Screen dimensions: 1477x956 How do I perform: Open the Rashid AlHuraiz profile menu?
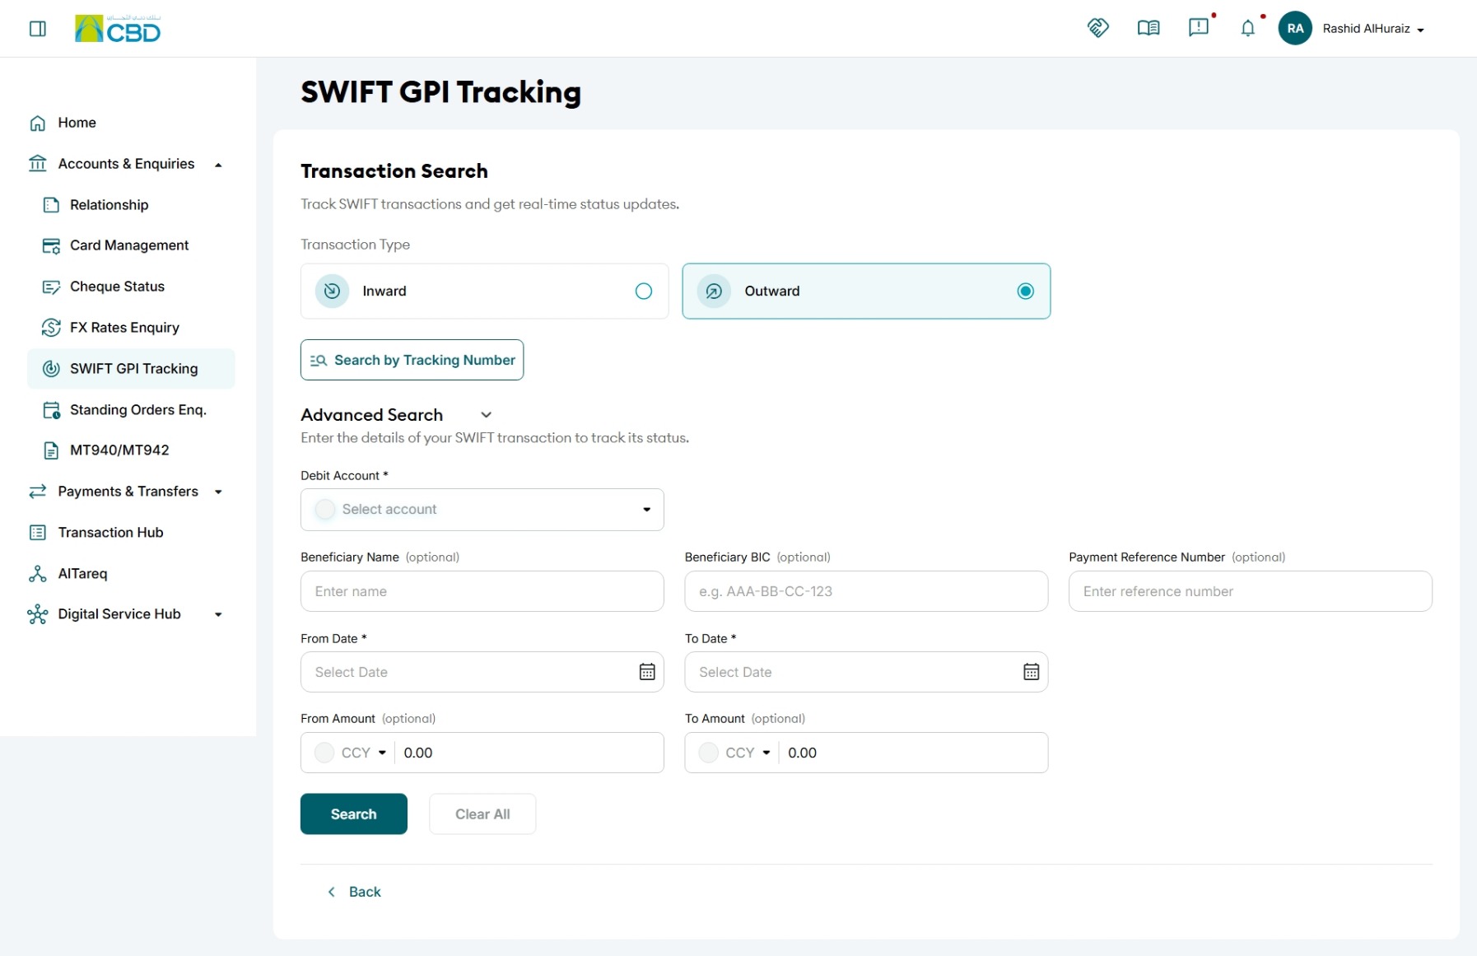[1353, 29]
